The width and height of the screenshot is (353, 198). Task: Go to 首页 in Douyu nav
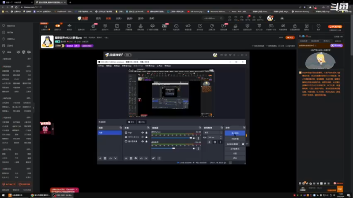[x=98, y=18]
